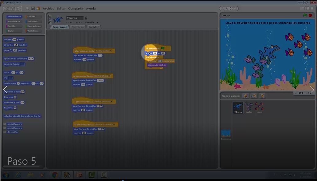Image resolution: width=317 pixels, height=181 pixels.
Task: Click the green flag to start
Action: click(305, 15)
